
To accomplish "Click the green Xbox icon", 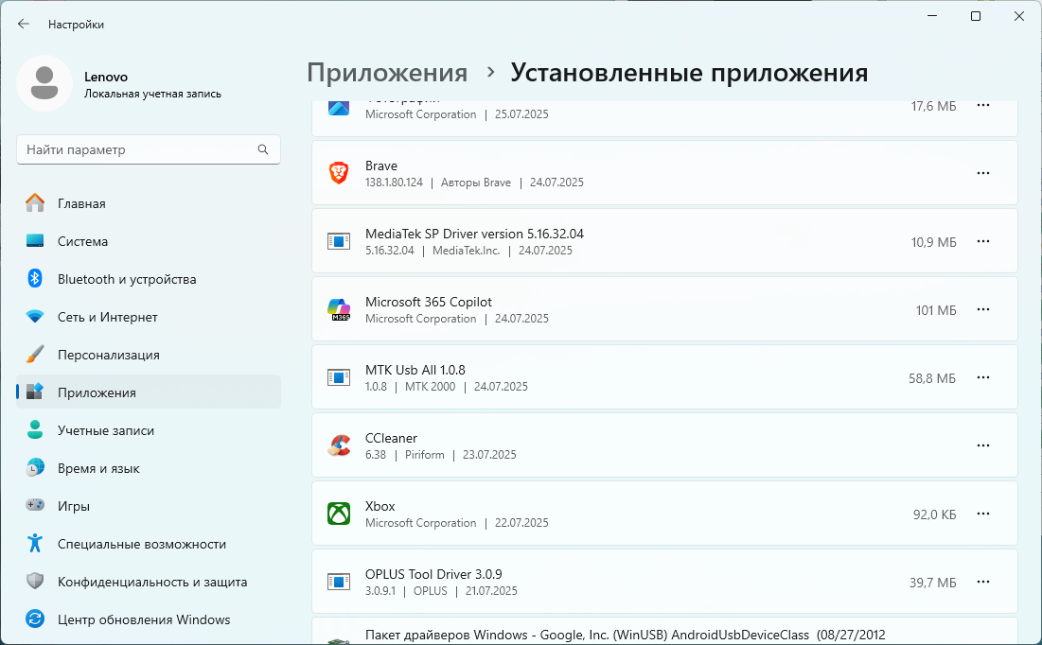I will point(339,514).
